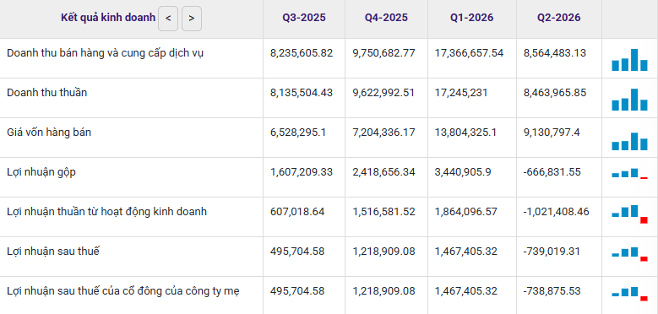Select the Q1-2026 column header

[x=472, y=18]
